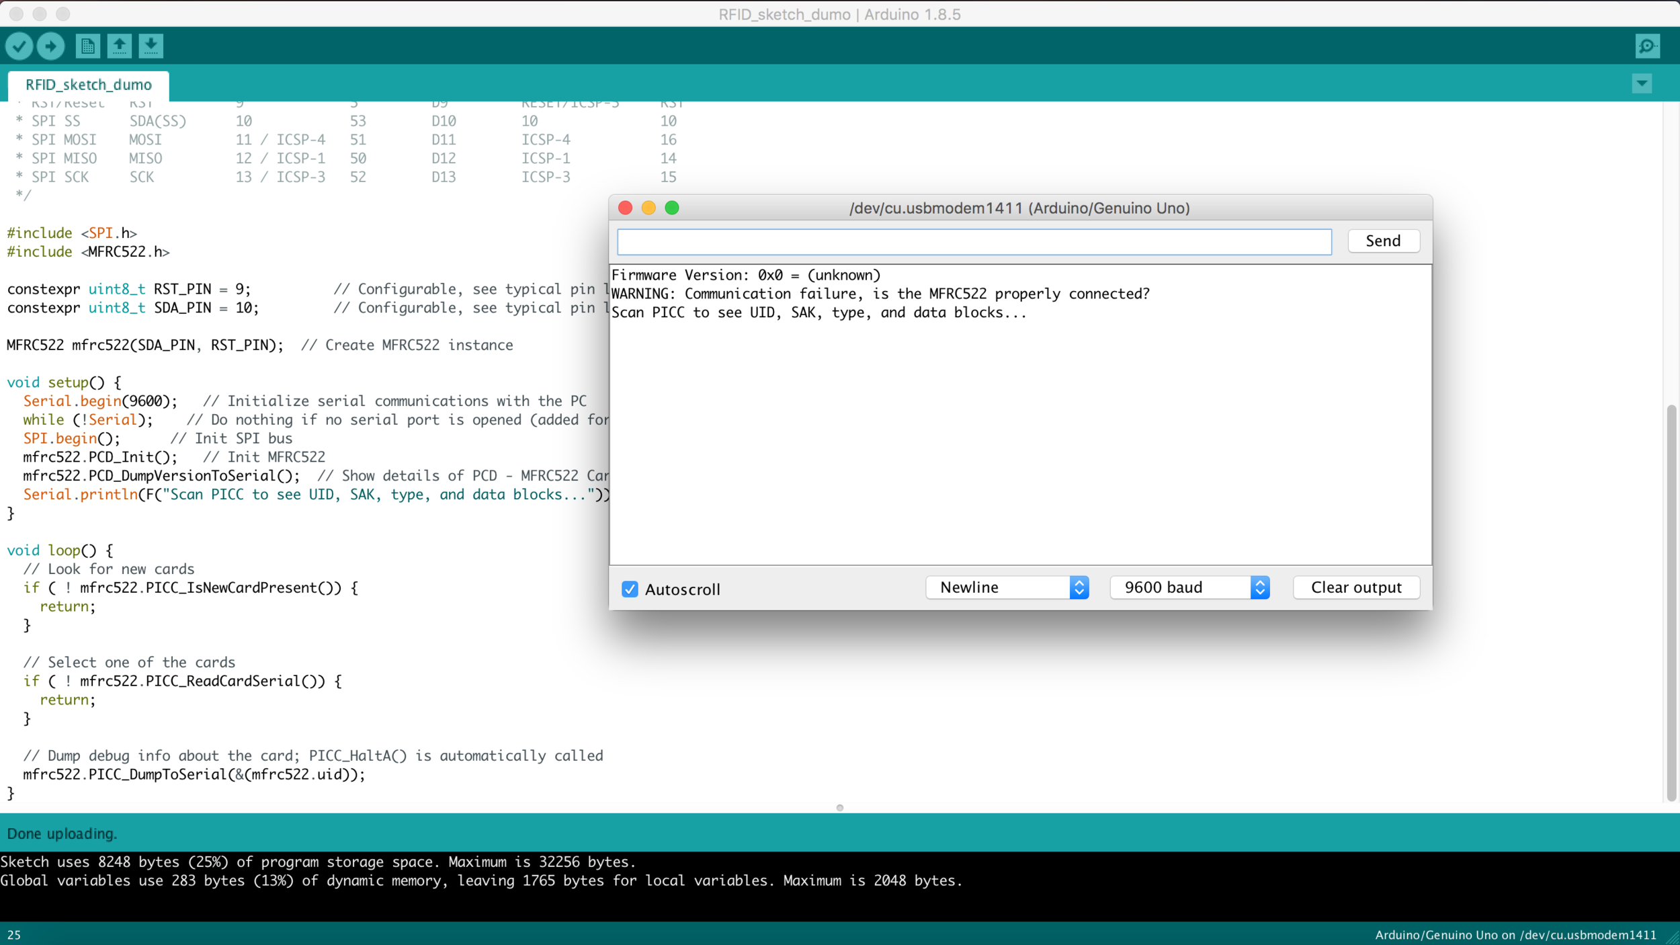Screen dimensions: 1680x945
Task: Click the window resize grip at bottom right
Action: [1671, 936]
